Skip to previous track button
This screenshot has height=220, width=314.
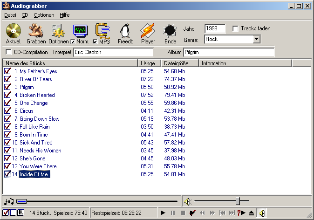pyautogui.click(x=222, y=213)
